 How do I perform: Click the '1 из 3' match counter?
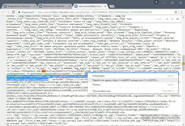pyautogui.click(x=158, y=19)
